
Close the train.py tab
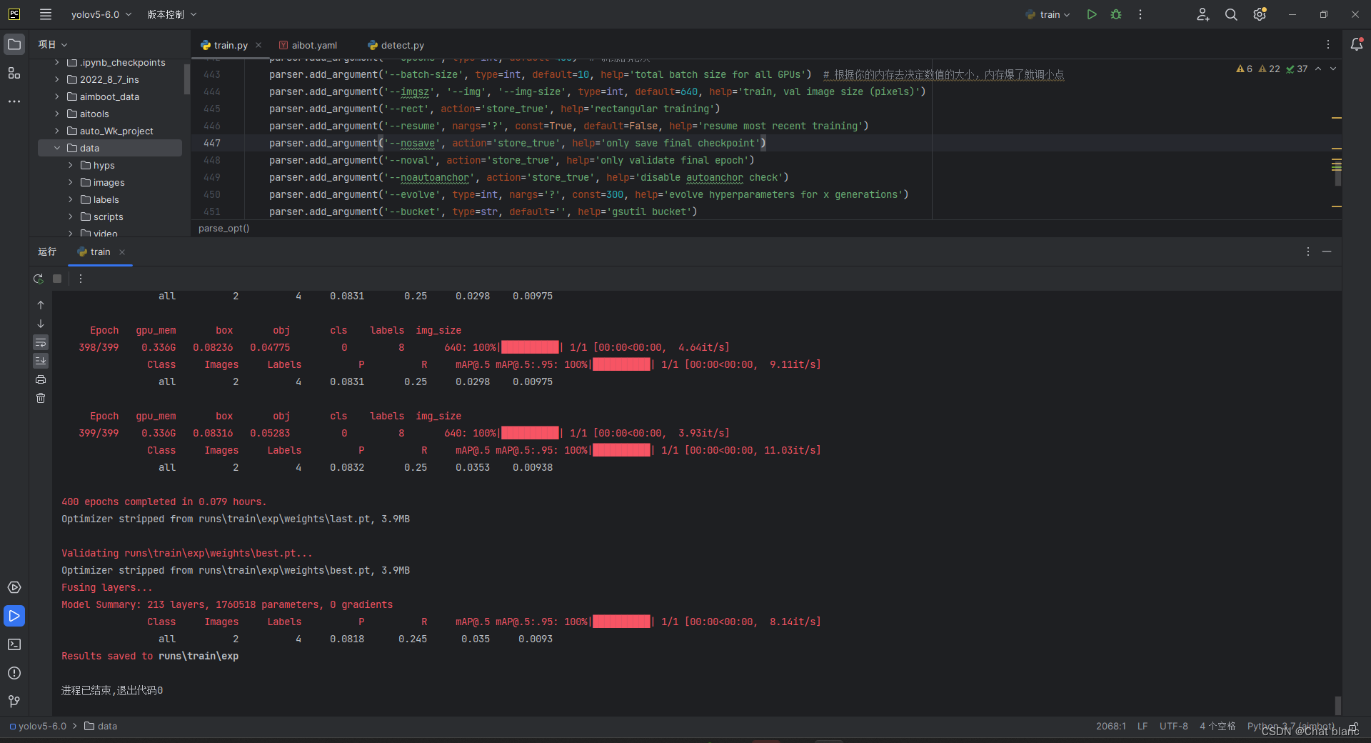(258, 45)
